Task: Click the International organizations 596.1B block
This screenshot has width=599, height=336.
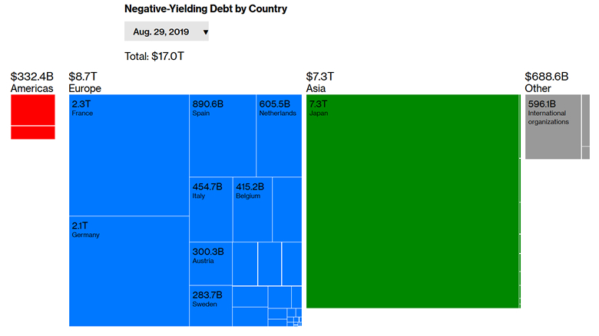Action: coord(552,127)
